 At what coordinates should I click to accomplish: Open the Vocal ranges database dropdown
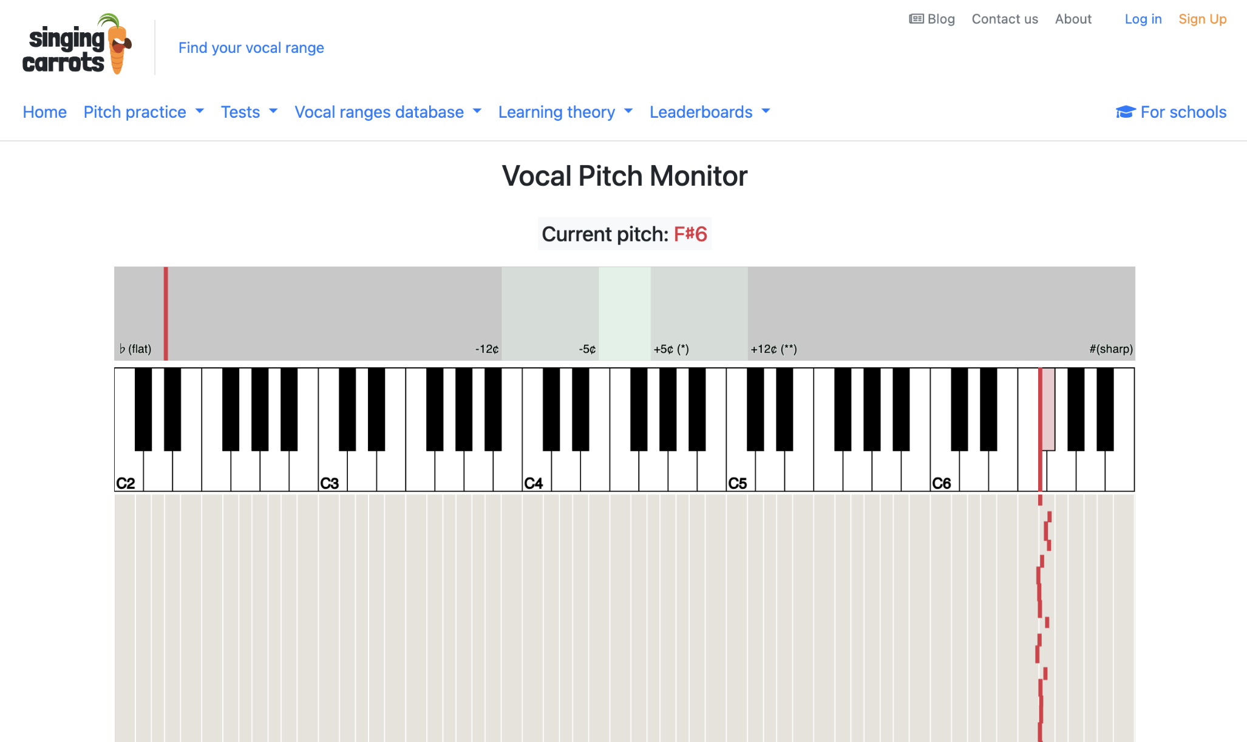click(388, 112)
